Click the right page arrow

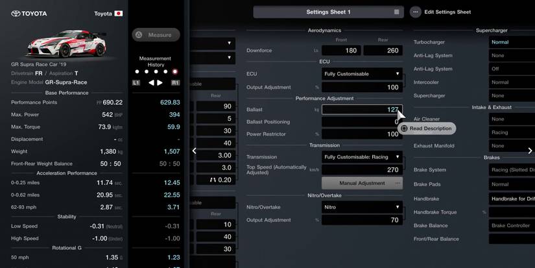tap(530, 151)
